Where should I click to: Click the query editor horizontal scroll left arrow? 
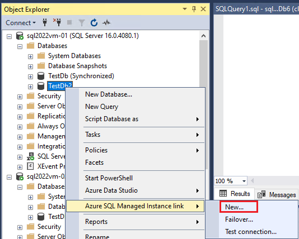(x=253, y=180)
